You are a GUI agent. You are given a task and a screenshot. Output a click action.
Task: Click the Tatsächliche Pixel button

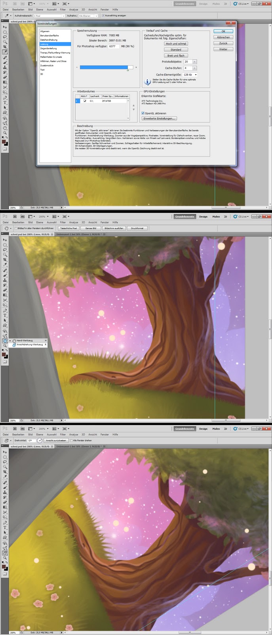[x=68, y=228]
